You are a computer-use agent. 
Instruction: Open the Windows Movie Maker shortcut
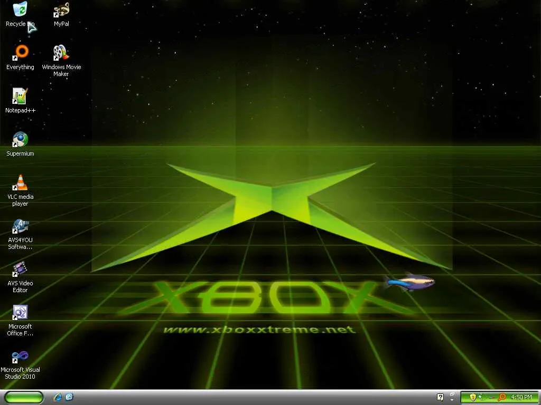pos(61,61)
